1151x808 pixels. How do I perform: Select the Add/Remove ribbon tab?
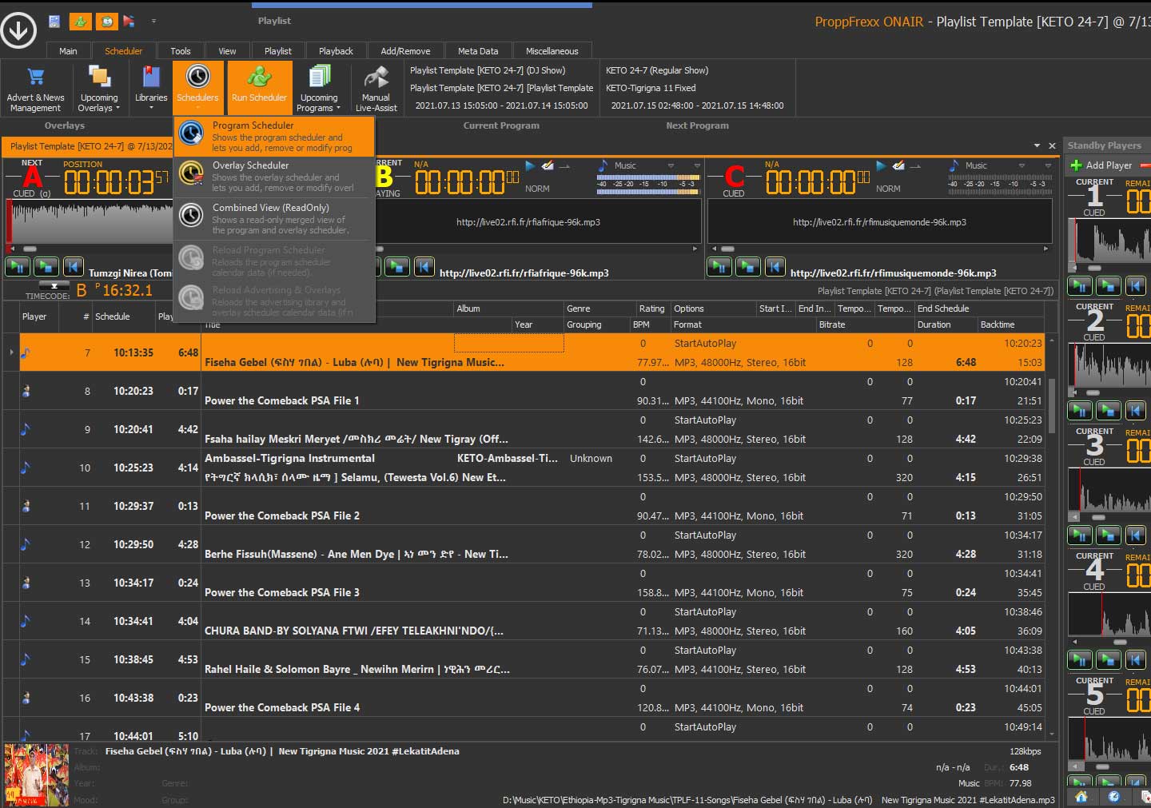coord(405,51)
